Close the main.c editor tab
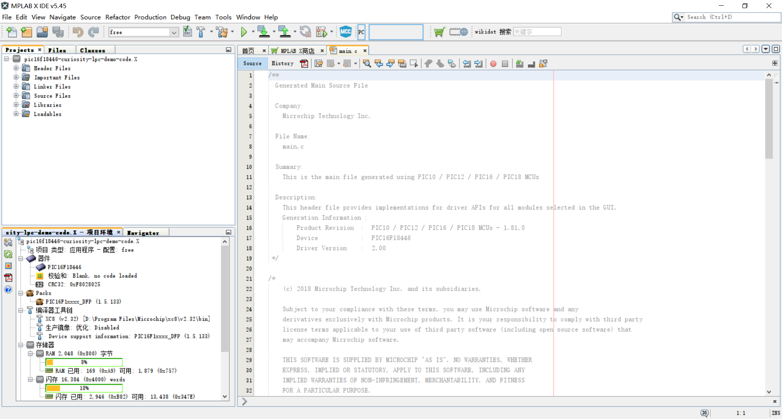Image resolution: width=782 pixels, height=419 pixels. [365, 51]
